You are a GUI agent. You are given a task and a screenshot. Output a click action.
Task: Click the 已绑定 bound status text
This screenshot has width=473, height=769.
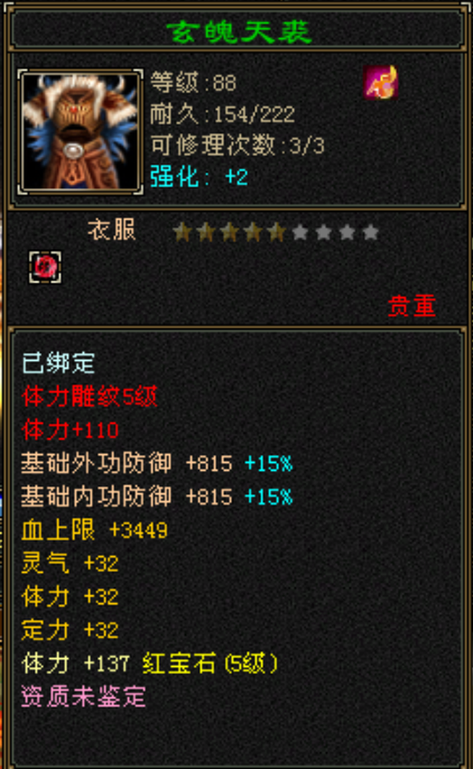coord(58,364)
